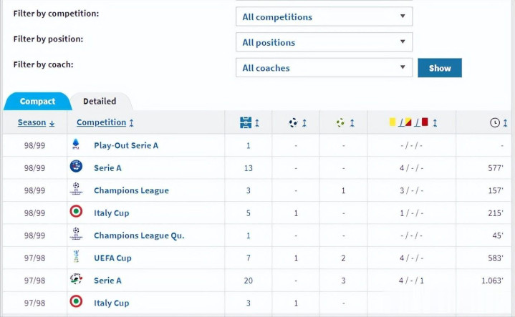Open the 97/98 Serie A link
The height and width of the screenshot is (317, 515).
[107, 281]
